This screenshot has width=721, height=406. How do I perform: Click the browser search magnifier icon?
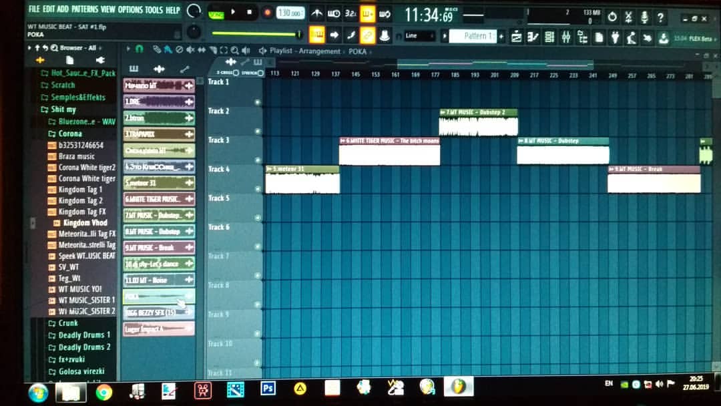54,48
